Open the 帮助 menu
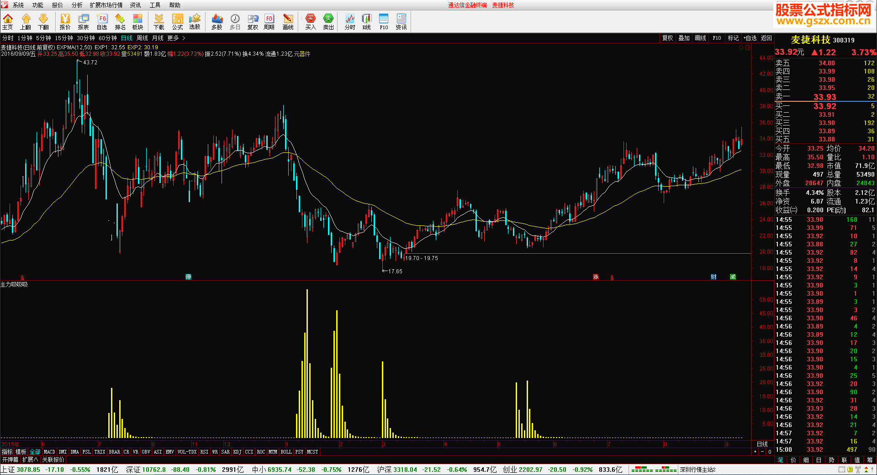Image resolution: width=877 pixels, height=475 pixels. click(x=175, y=5)
